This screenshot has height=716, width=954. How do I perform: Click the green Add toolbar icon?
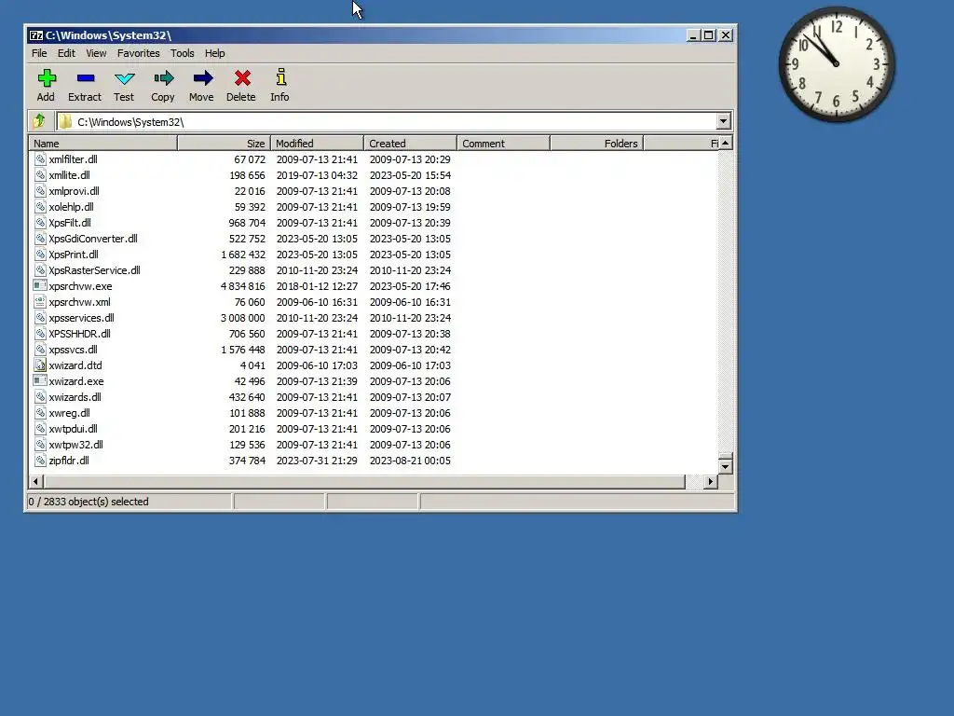[47, 78]
